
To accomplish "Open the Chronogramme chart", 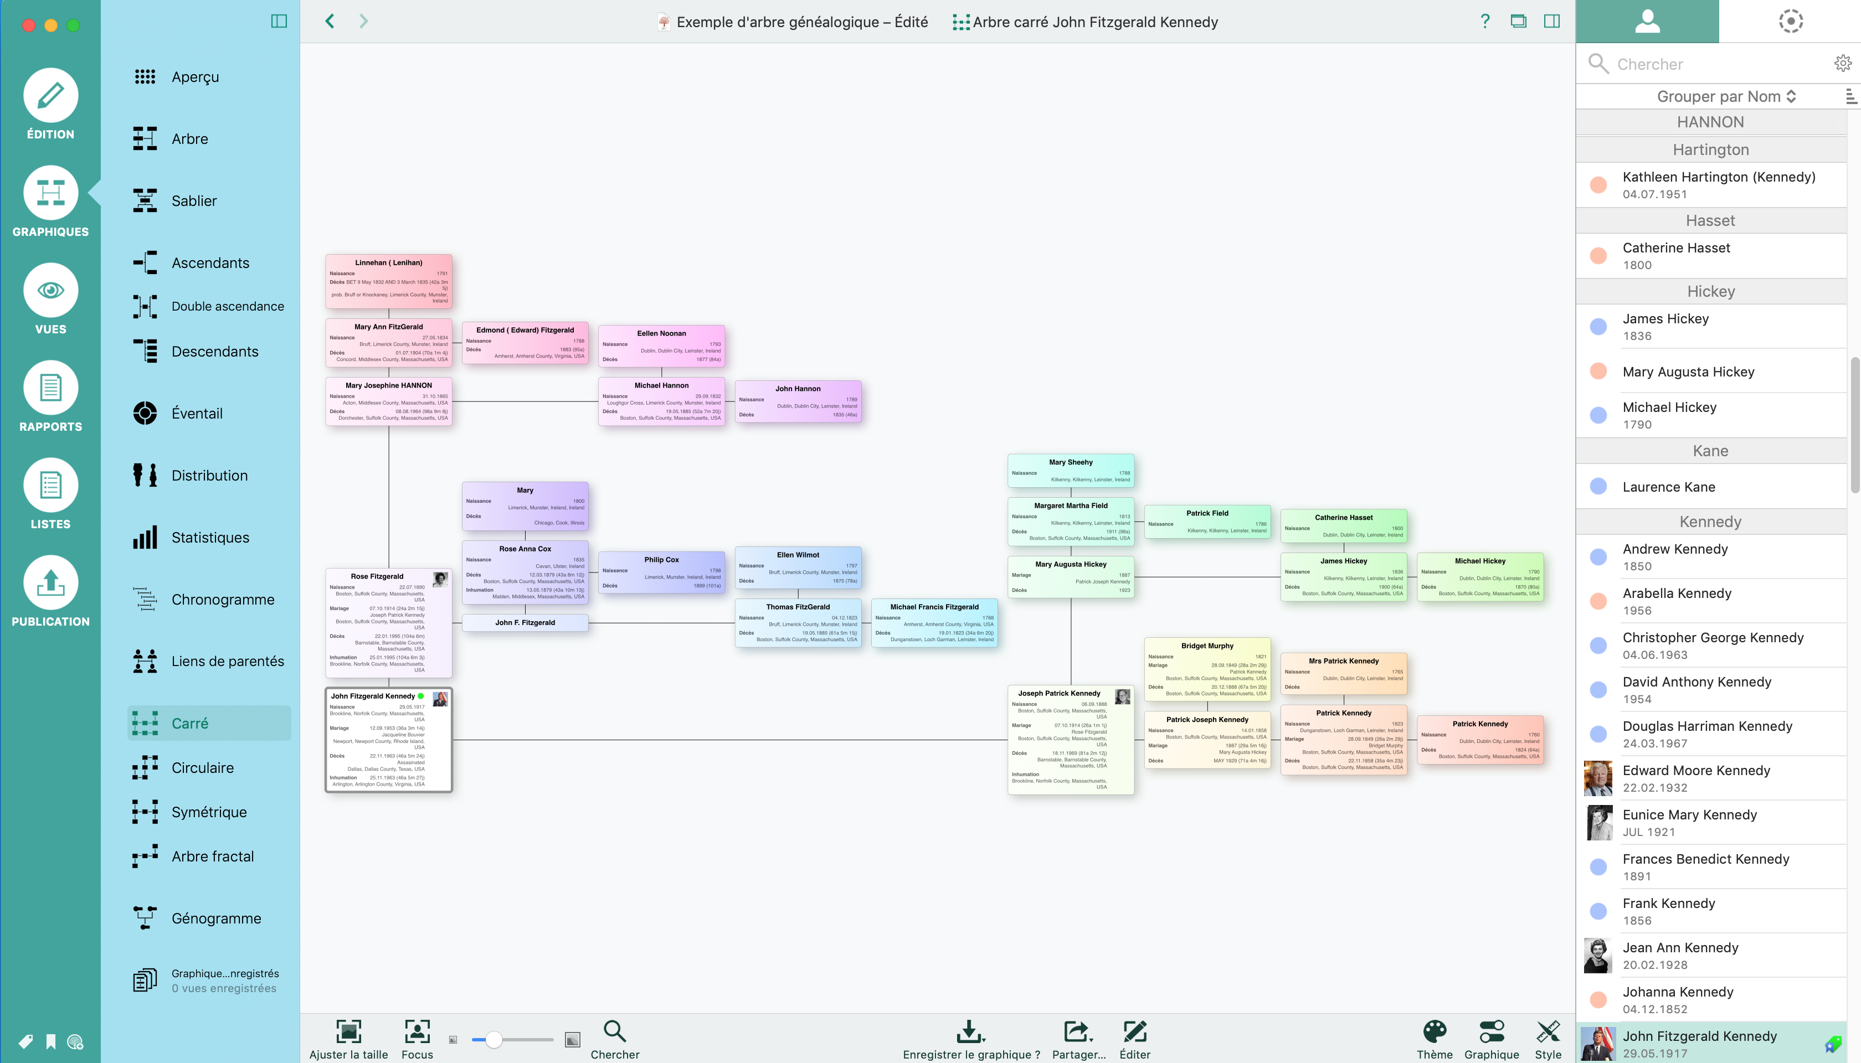I will click(x=209, y=600).
